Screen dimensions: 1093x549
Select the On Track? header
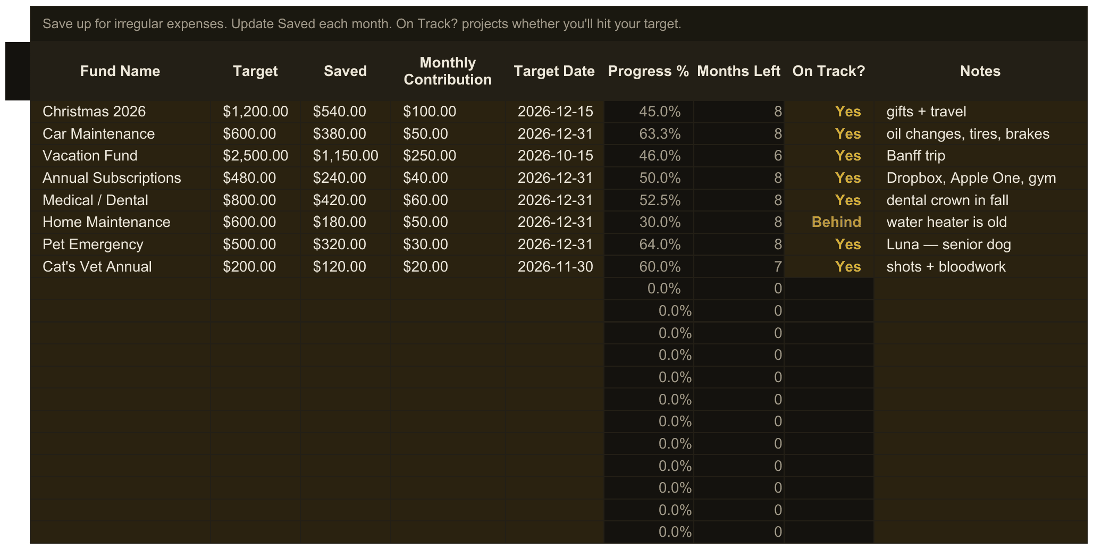point(829,71)
